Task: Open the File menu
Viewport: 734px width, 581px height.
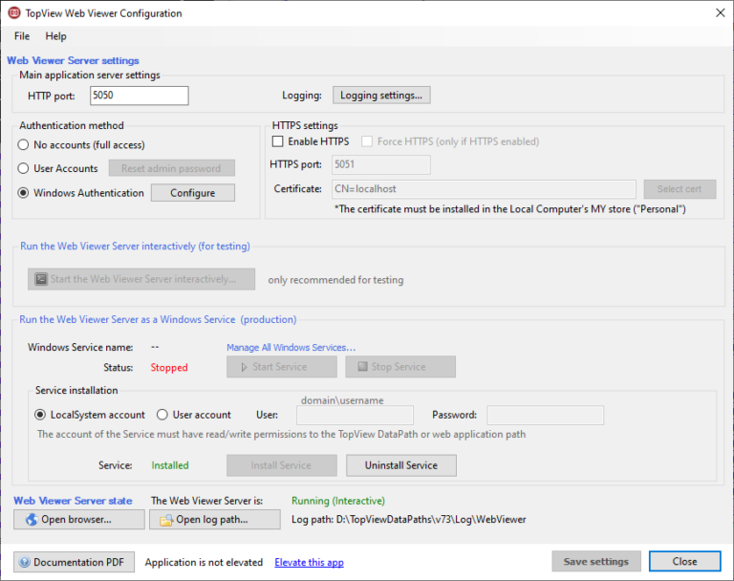Action: [22, 36]
